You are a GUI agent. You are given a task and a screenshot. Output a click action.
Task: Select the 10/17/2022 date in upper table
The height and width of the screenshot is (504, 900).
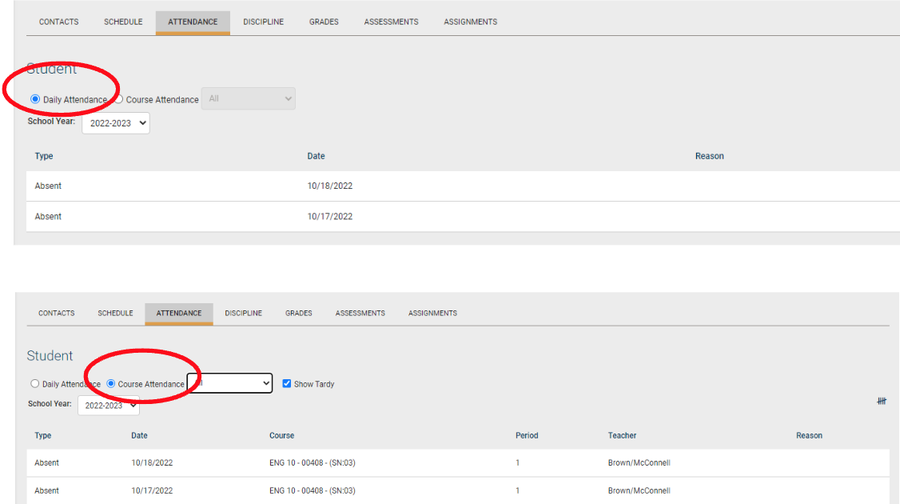point(329,217)
